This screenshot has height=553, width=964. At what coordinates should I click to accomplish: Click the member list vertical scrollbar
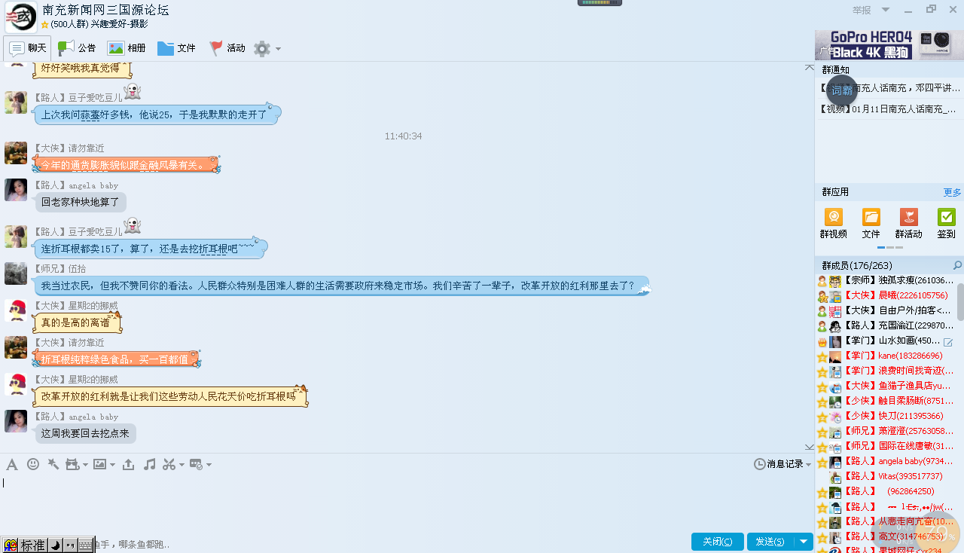point(960,301)
